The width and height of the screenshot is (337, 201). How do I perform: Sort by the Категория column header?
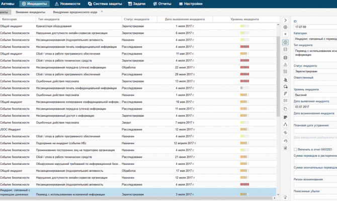[18, 19]
